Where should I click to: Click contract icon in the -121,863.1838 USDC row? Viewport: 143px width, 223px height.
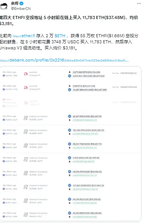tap(26, 187)
